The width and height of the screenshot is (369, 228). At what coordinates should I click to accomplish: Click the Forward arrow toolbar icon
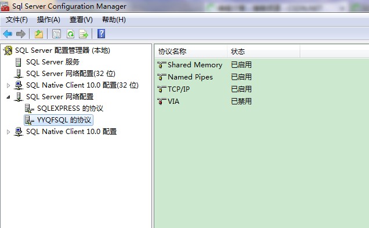pyautogui.click(x=21, y=34)
